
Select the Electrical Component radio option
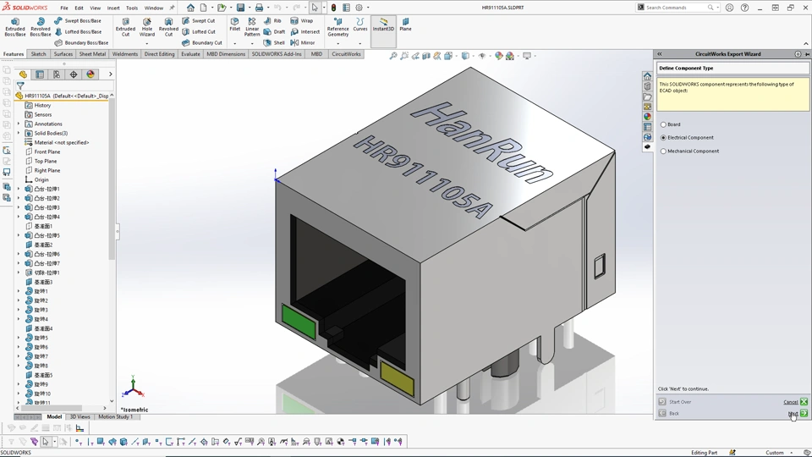pyautogui.click(x=663, y=138)
